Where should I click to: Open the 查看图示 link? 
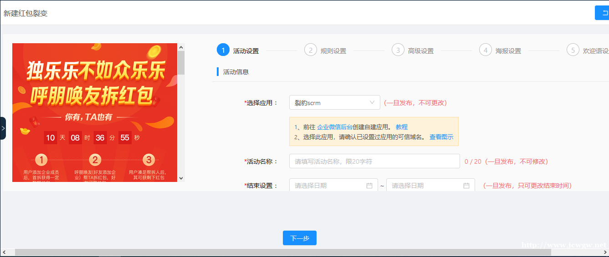tap(441, 137)
